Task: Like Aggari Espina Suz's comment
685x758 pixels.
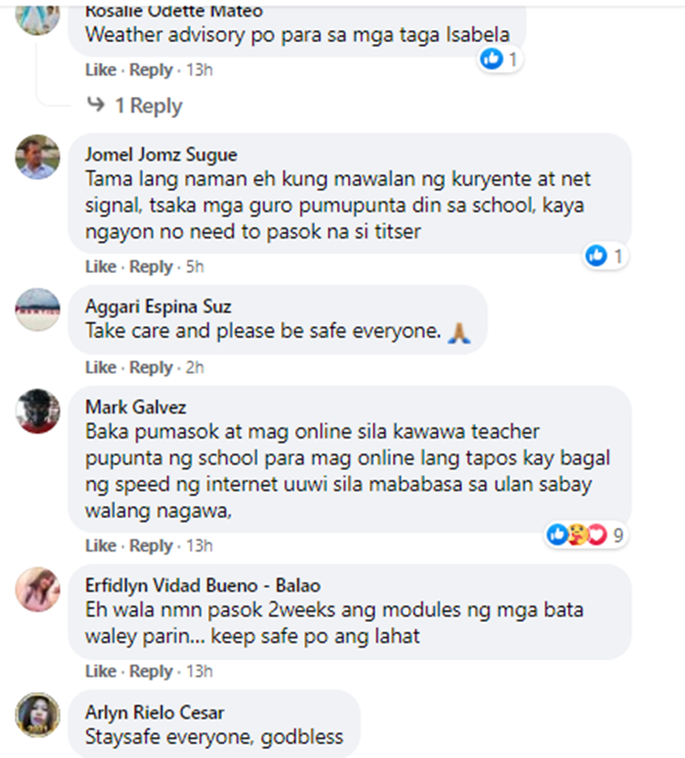Action: coord(100,367)
